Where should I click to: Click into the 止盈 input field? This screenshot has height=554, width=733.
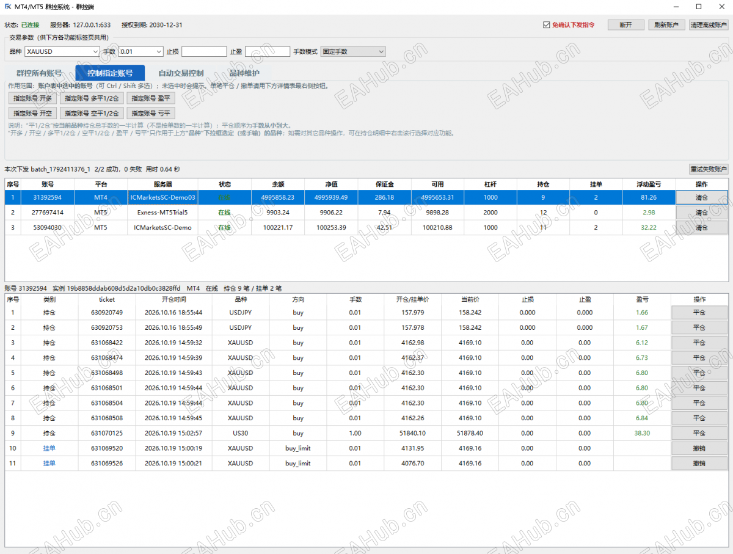coord(268,52)
